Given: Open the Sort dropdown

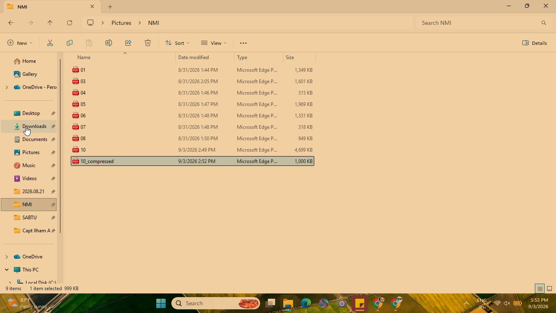Looking at the screenshot, I should click(177, 43).
